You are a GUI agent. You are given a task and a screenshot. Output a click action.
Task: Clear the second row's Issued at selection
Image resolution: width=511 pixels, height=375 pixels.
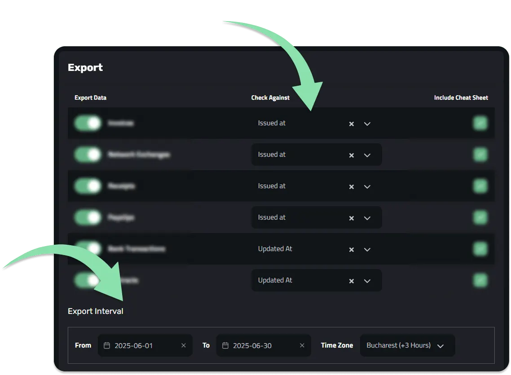(x=351, y=155)
